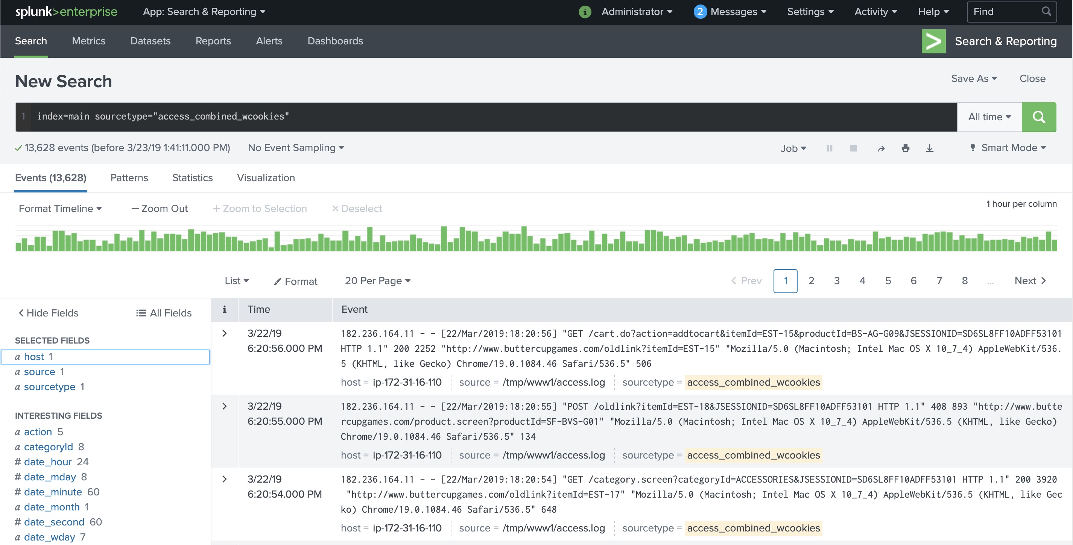Open the All time range picker
The image size is (1073, 545).
(989, 117)
